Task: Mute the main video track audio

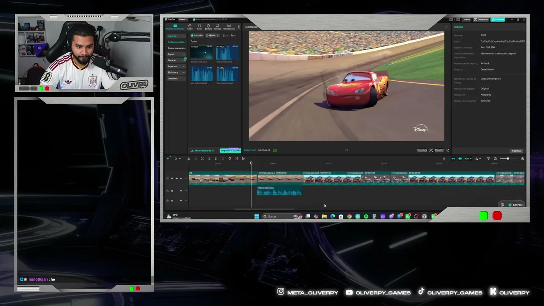Action: [181, 178]
